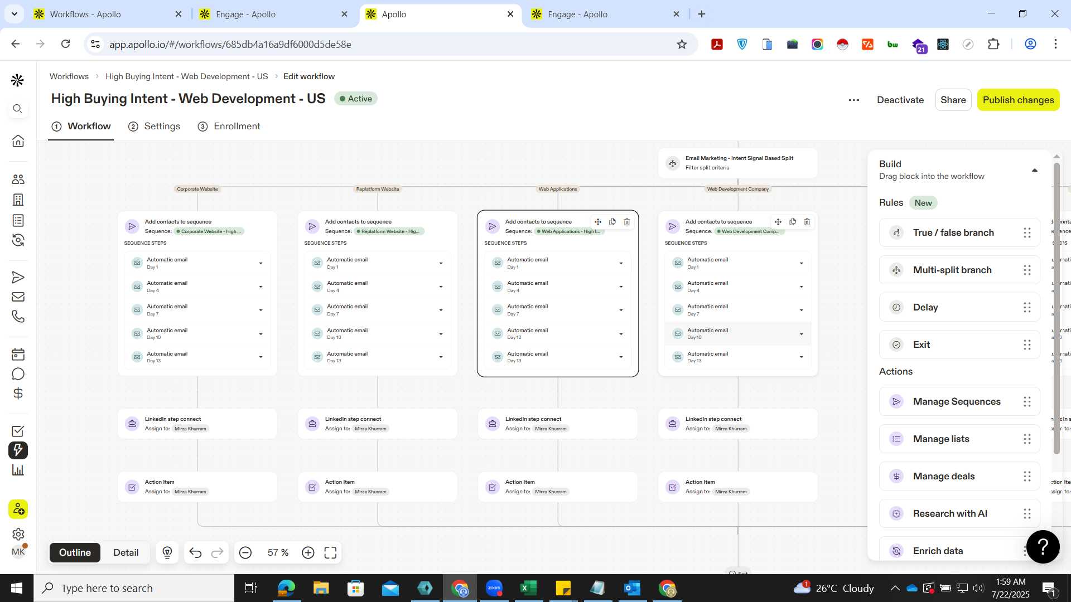Open Meetings calendar icon in sidebar

pyautogui.click(x=18, y=354)
